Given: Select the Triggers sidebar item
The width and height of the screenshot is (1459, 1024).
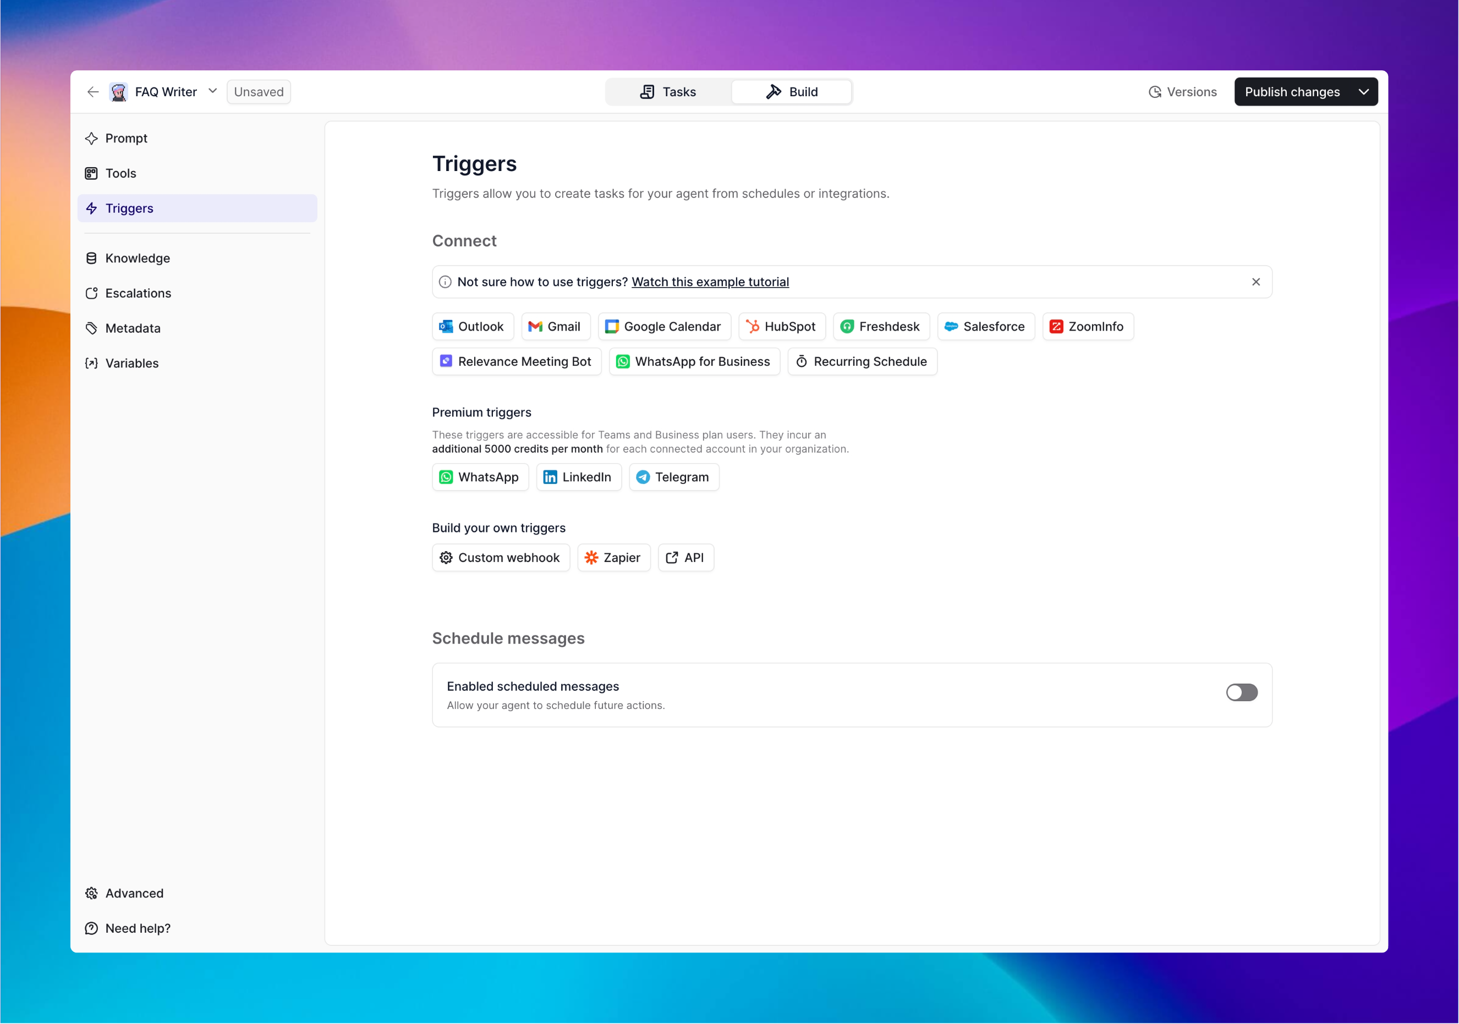Looking at the screenshot, I should 197,208.
